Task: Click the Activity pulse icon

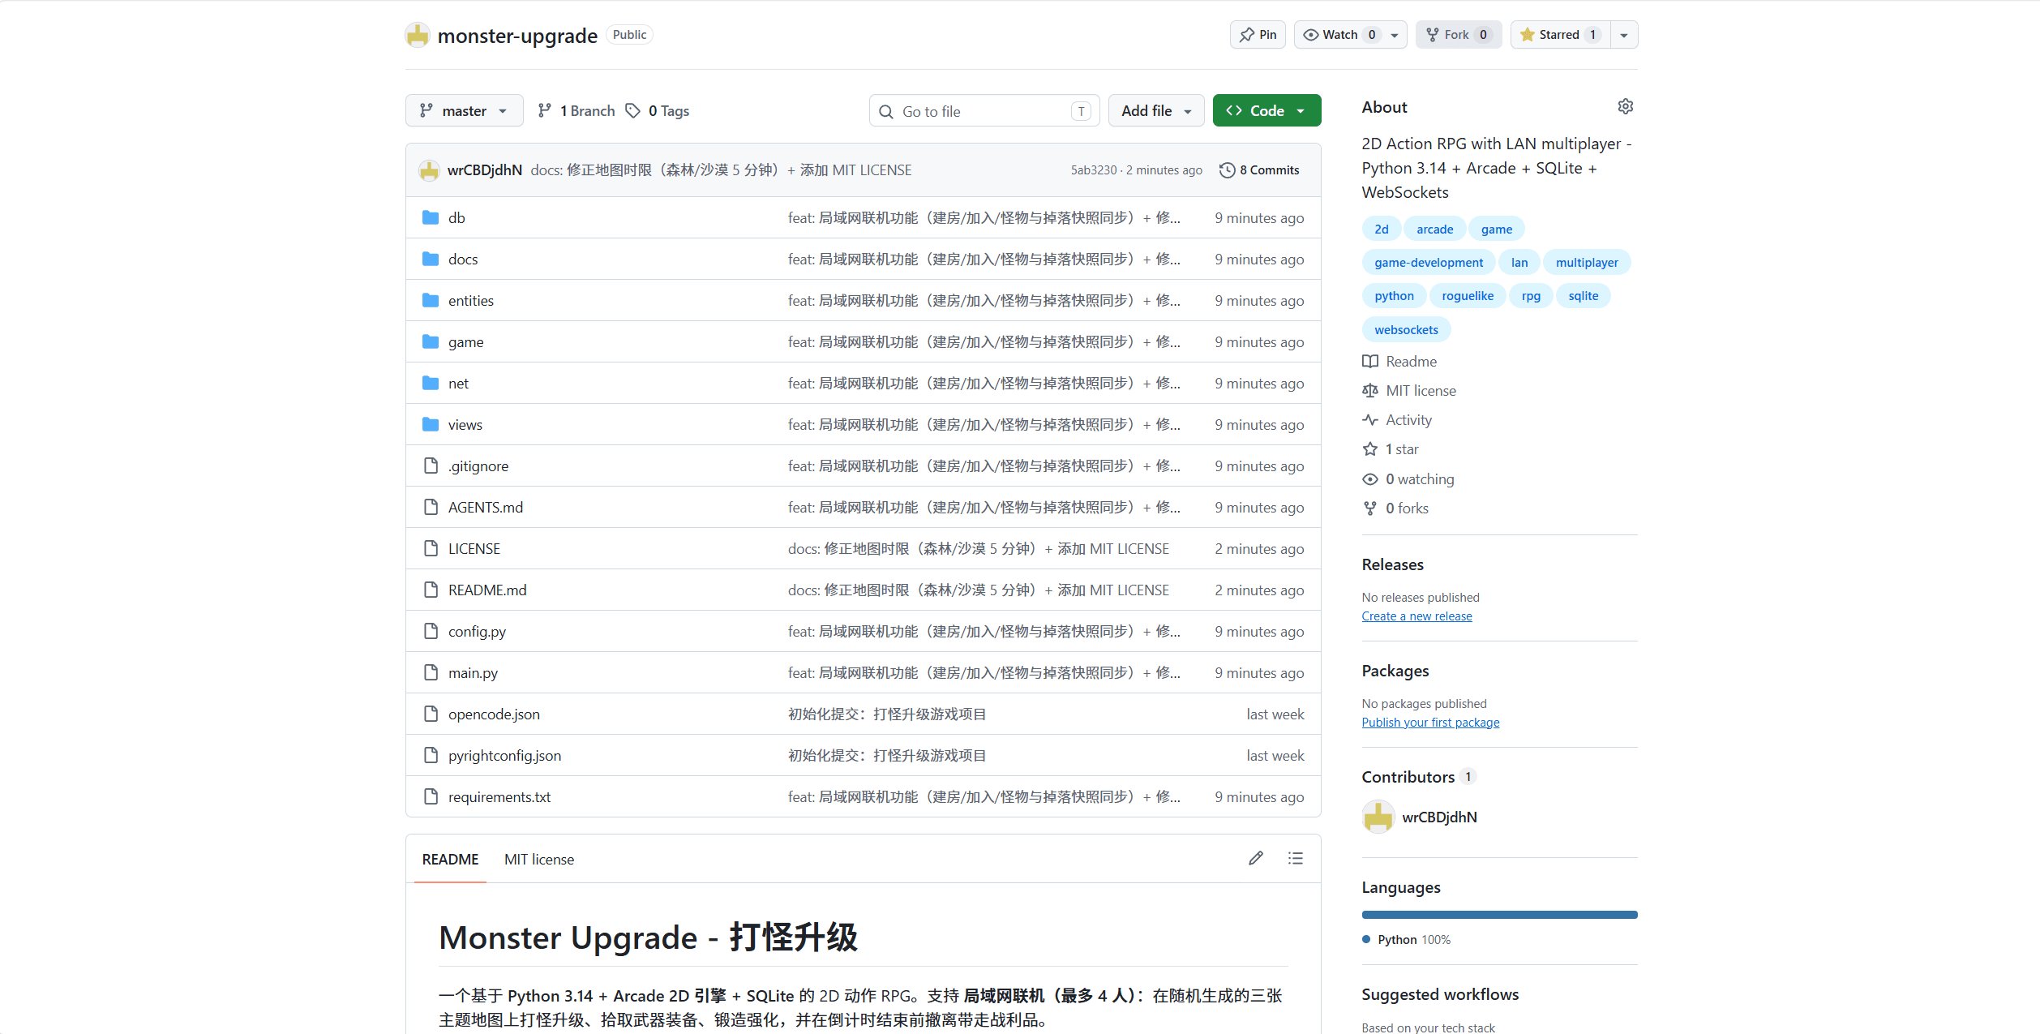Action: [1370, 420]
